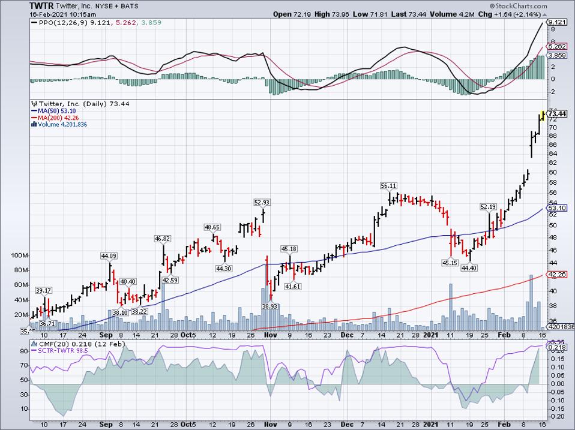
Task: Click the 73.44 last price tag on the right axis
Action: pyautogui.click(x=558, y=114)
